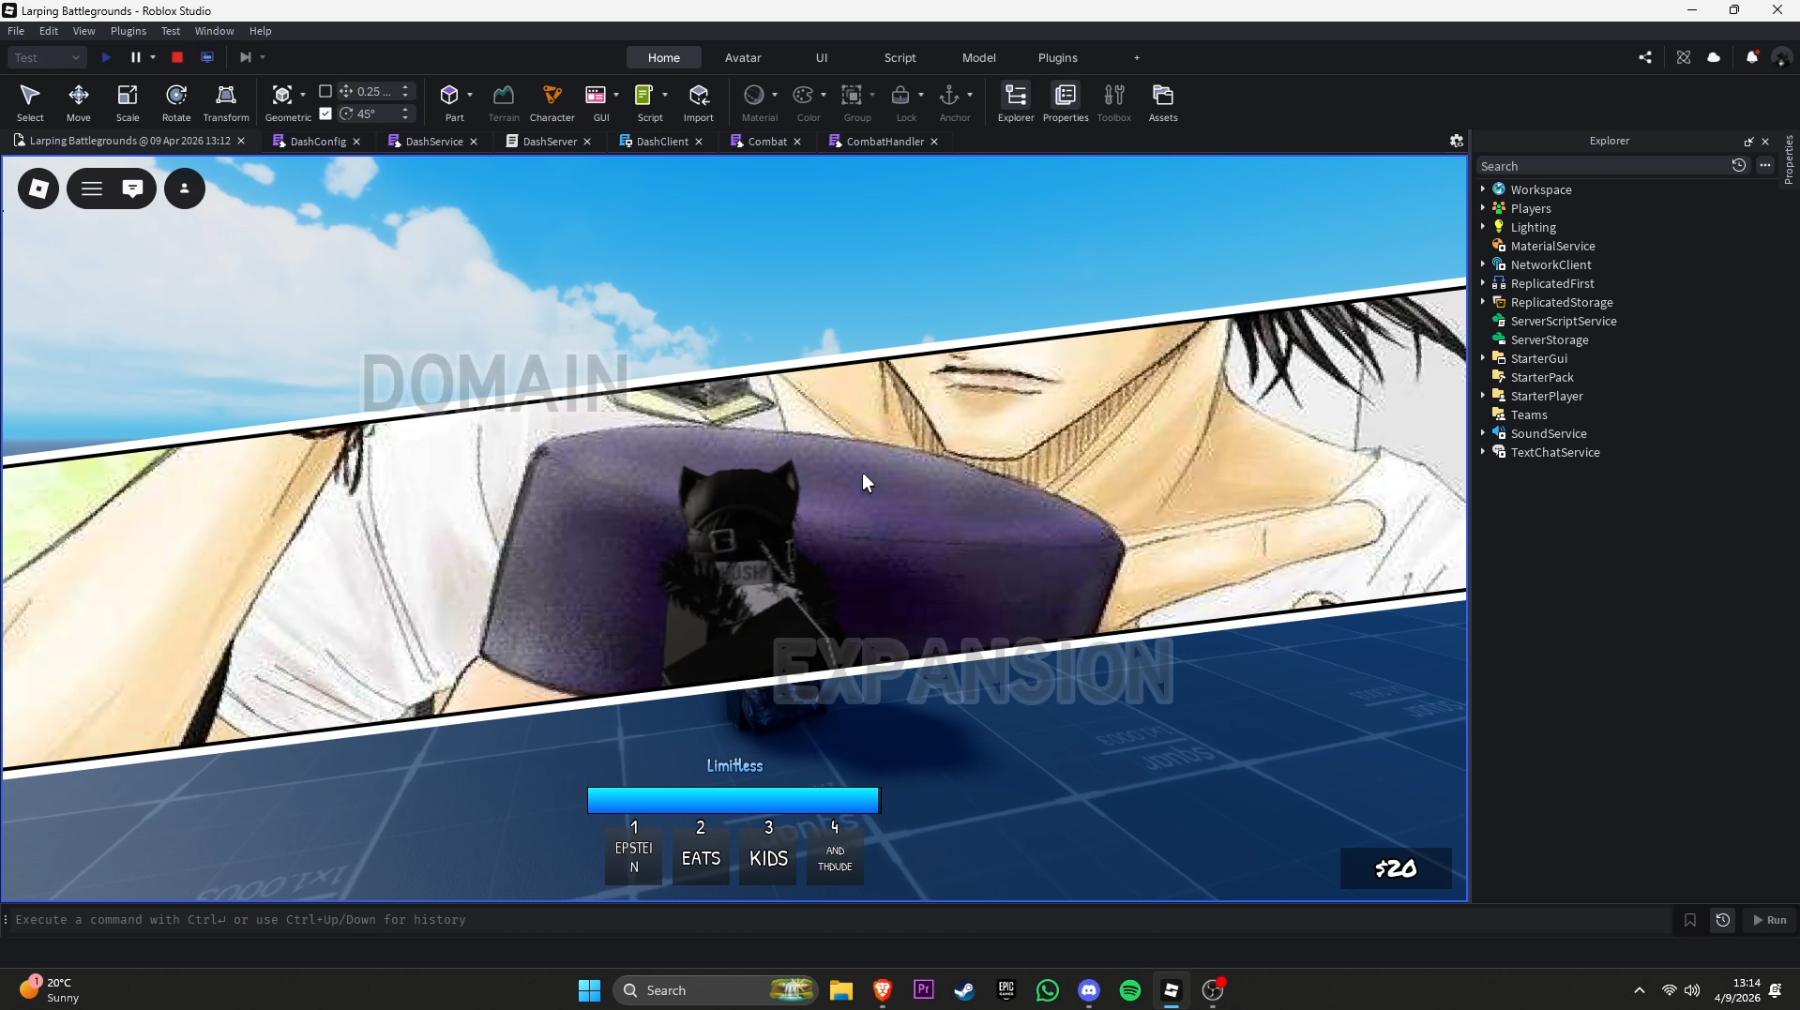Image resolution: width=1800 pixels, height=1010 pixels.
Task: Select the Move tool
Action: click(x=79, y=102)
